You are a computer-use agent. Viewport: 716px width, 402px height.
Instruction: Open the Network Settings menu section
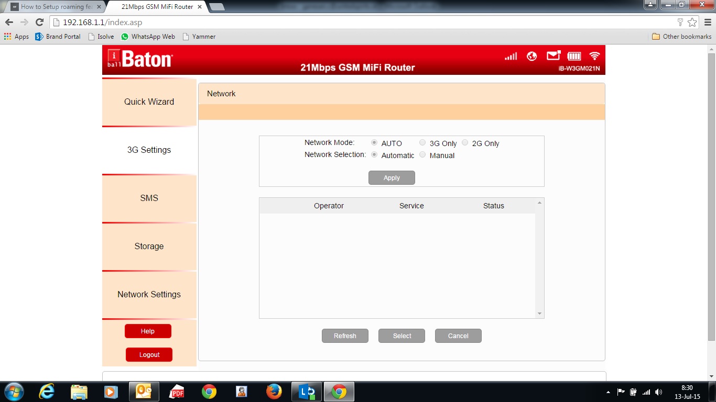(x=149, y=295)
